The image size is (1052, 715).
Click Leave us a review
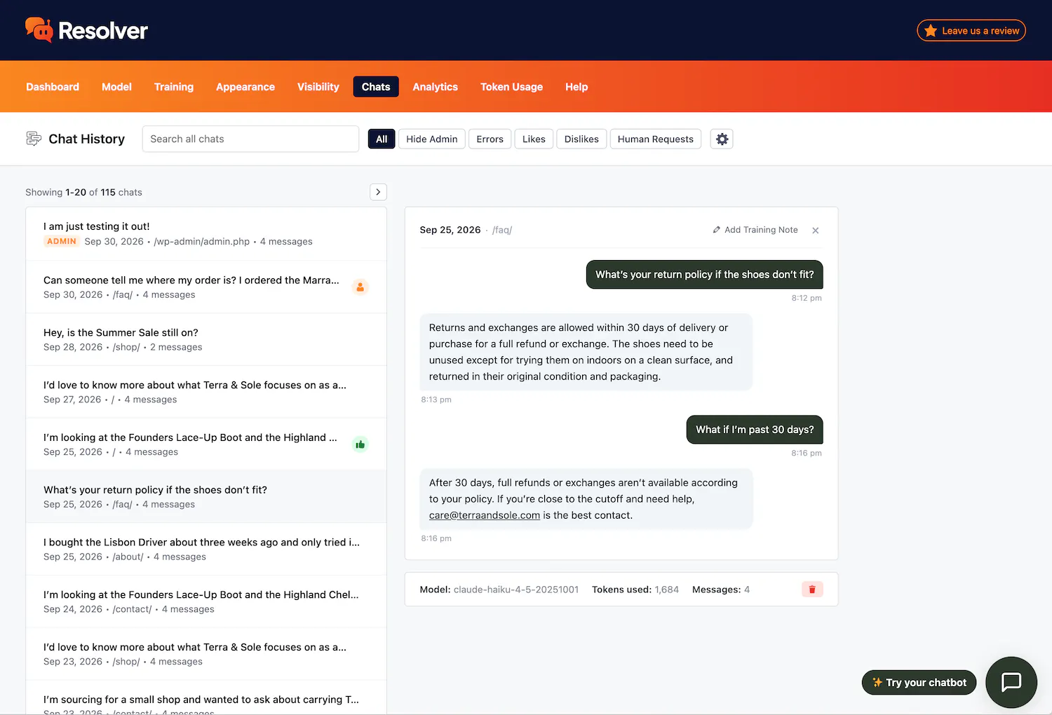971,31
